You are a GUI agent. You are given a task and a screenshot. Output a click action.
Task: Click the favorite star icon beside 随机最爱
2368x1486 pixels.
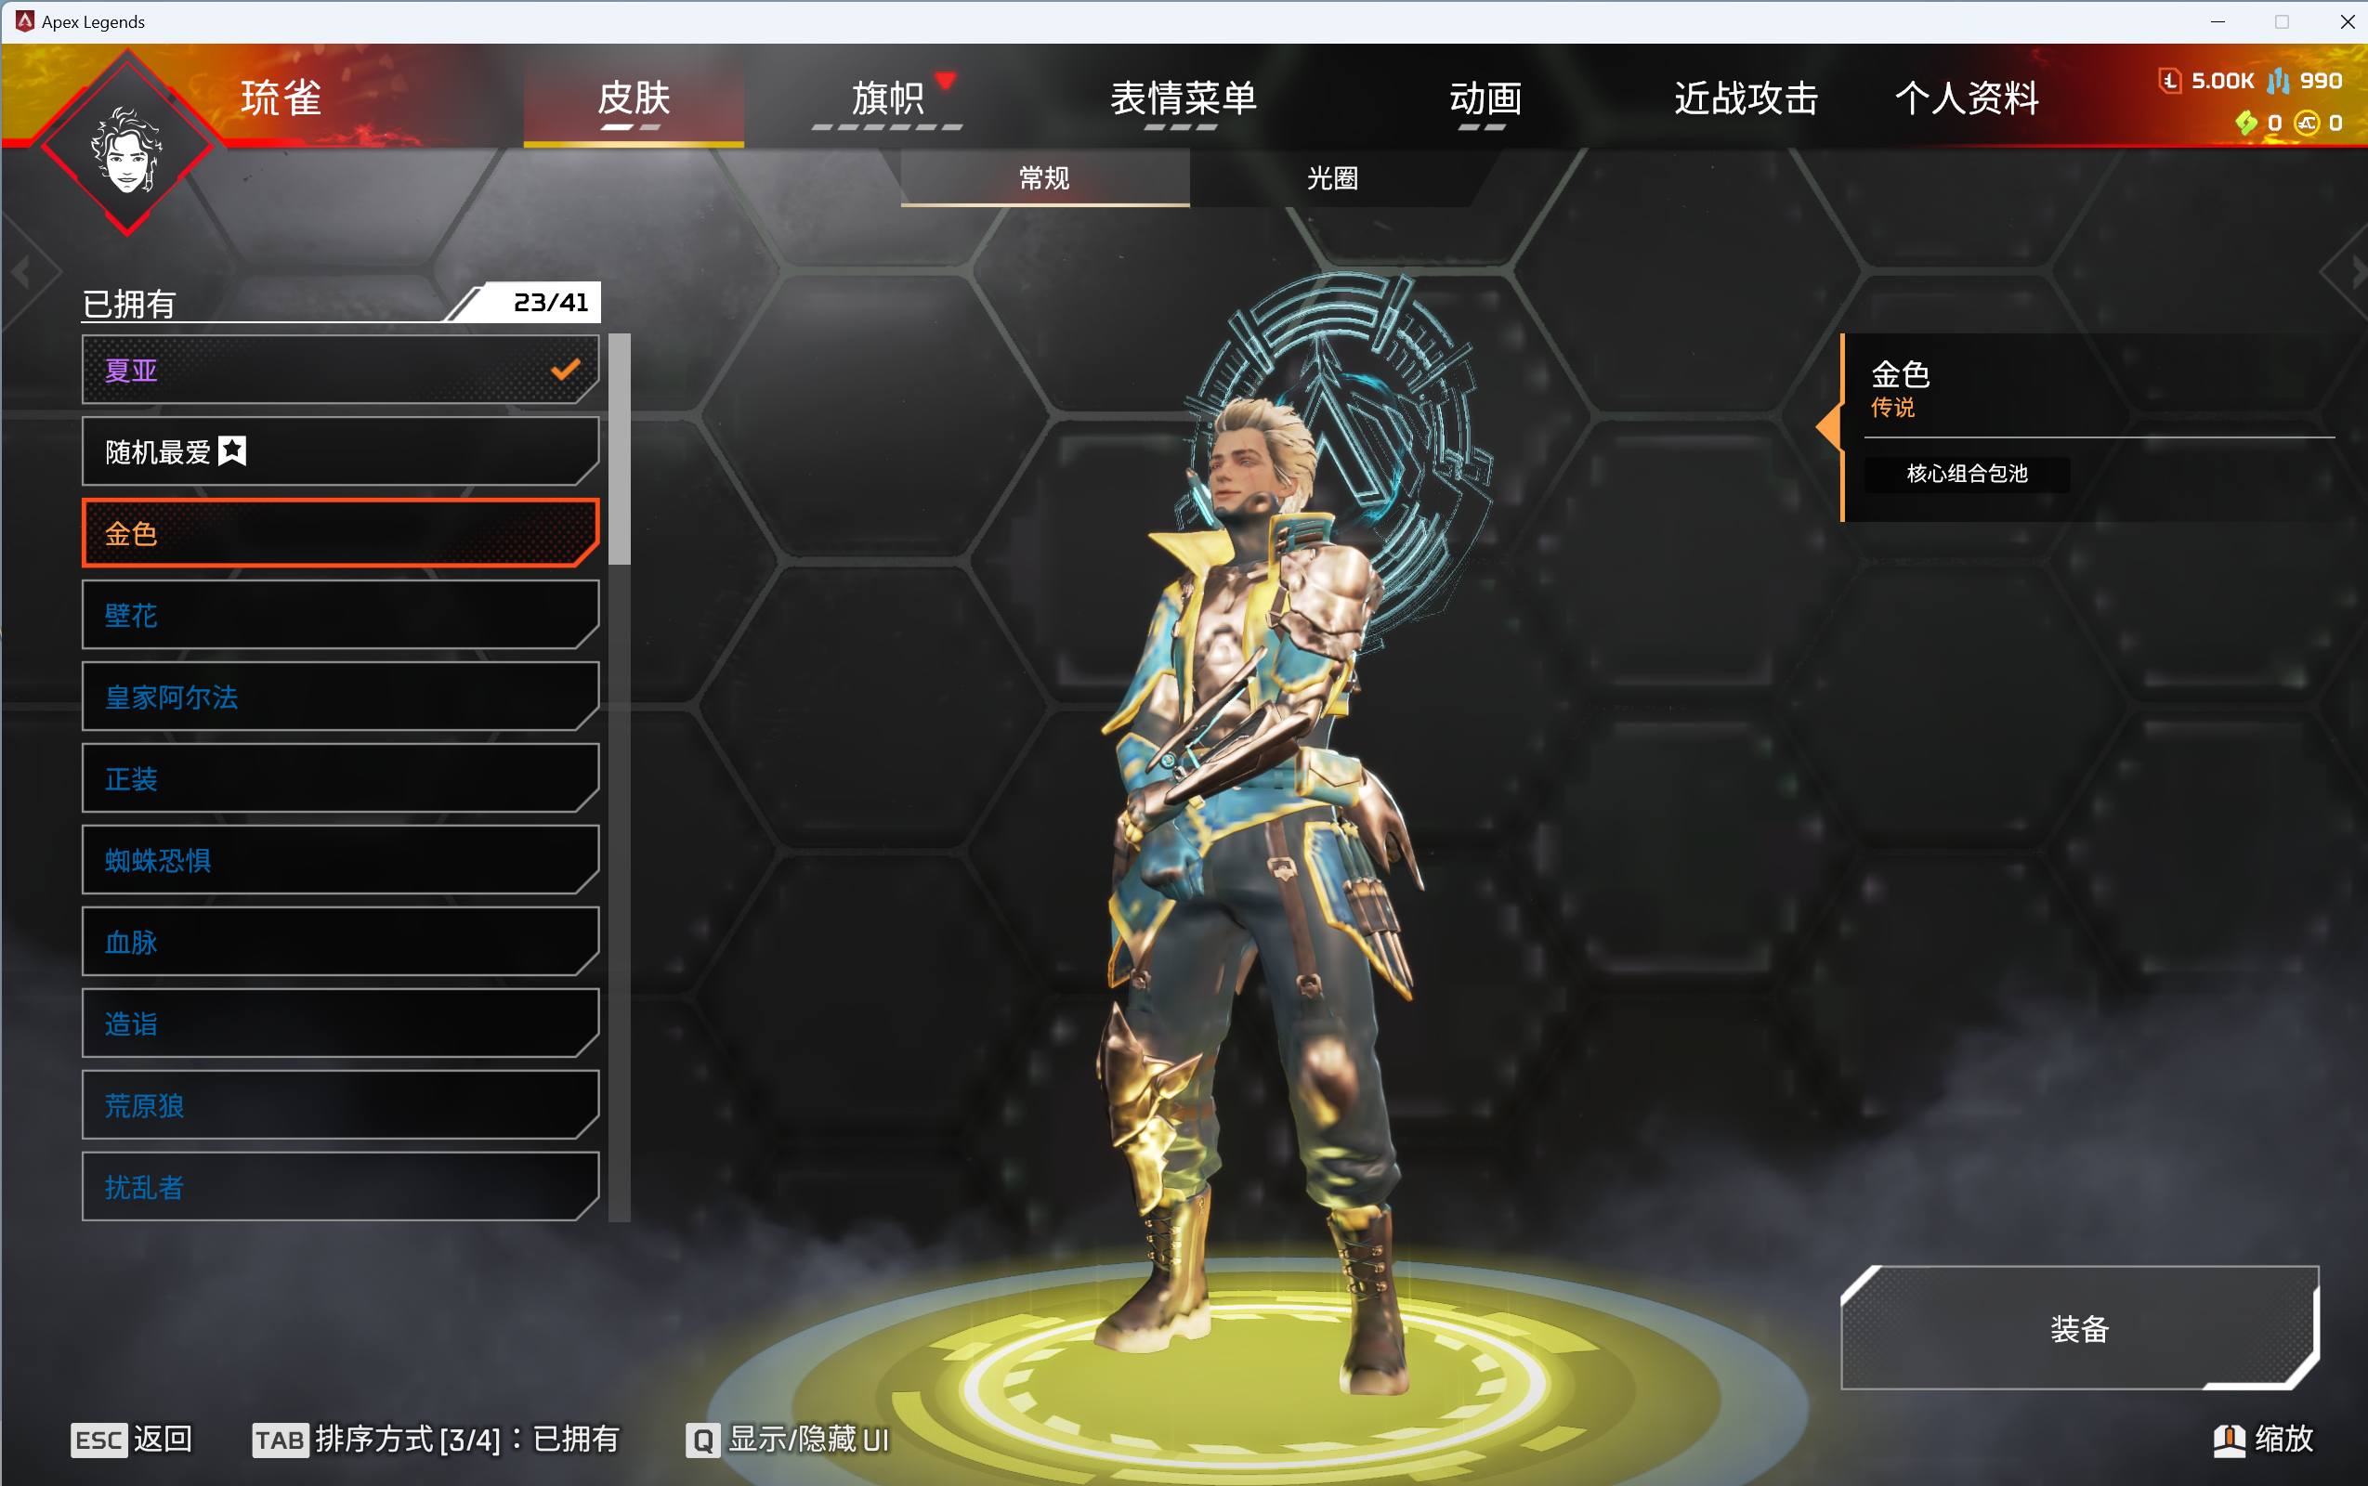(232, 451)
